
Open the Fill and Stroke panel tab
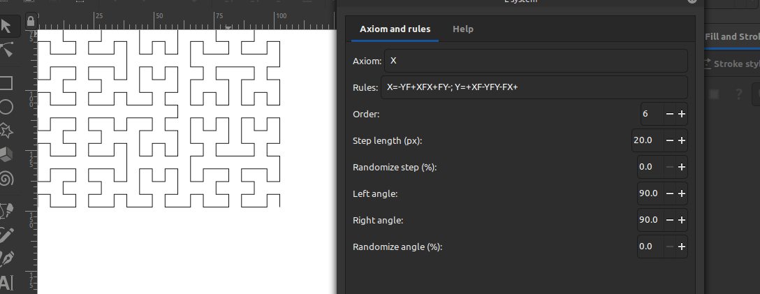(732, 37)
